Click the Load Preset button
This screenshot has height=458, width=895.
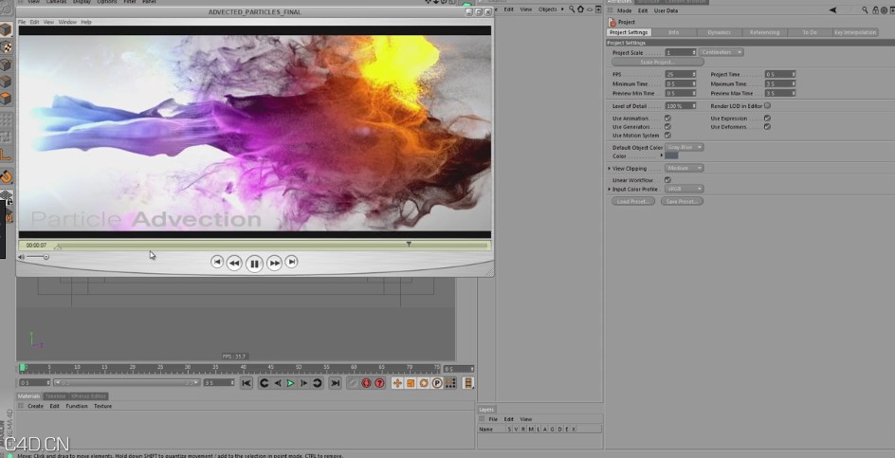(631, 201)
